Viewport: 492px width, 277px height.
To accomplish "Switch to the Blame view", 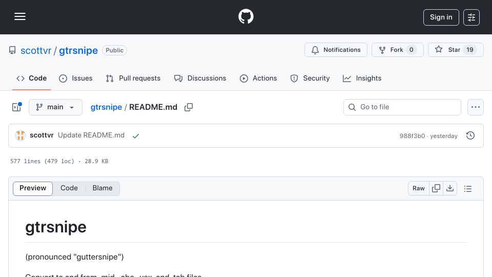I will coord(102,188).
